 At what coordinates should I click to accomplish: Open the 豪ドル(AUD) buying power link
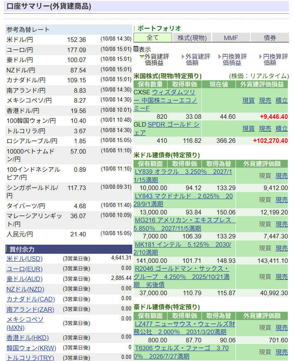(24, 279)
